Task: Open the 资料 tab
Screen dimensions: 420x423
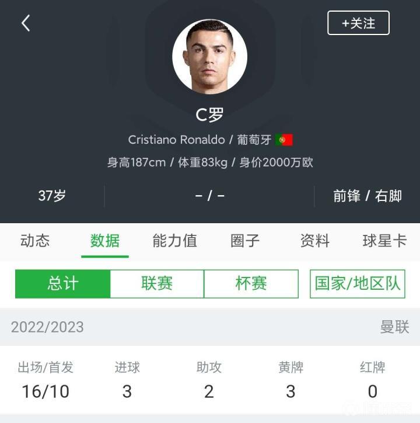Action: (x=314, y=241)
